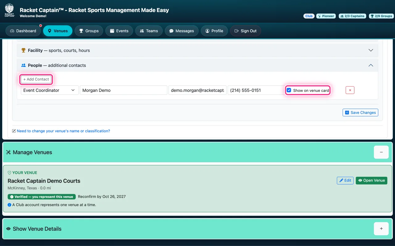This screenshot has height=246, width=395.
Task: Click the Verified venue status badge
Action: pos(41,197)
